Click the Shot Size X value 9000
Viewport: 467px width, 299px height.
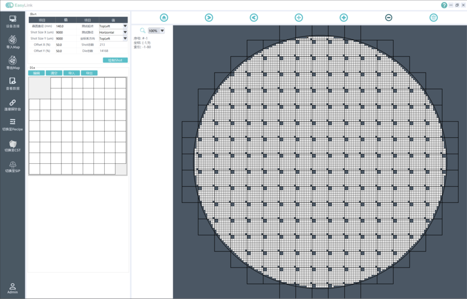tap(66, 32)
